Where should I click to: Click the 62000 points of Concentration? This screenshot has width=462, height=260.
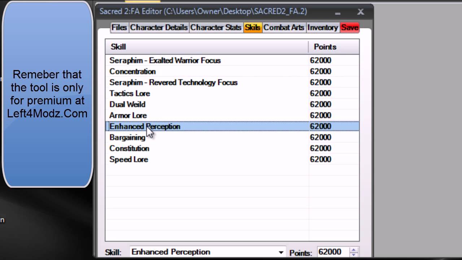click(x=321, y=71)
